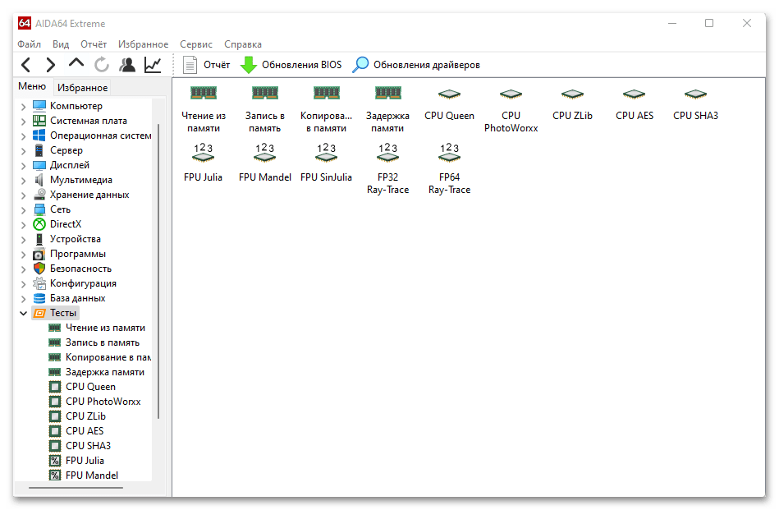This screenshot has height=510, width=779.
Task: Select CPU AES in the sidebar tree
Action: coord(84,431)
